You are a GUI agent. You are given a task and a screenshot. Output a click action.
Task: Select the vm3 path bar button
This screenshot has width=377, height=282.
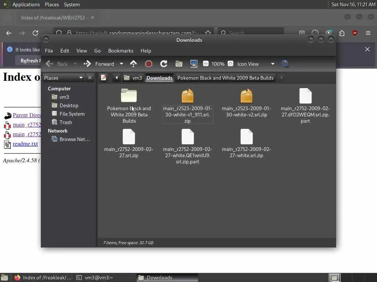coord(133,78)
